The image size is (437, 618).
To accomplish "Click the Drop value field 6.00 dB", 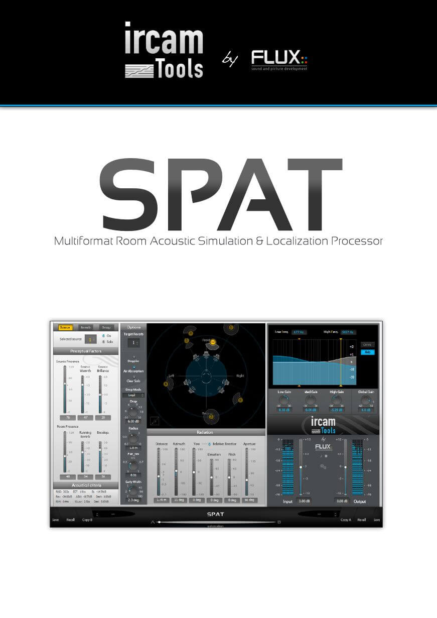I will pyautogui.click(x=133, y=421).
